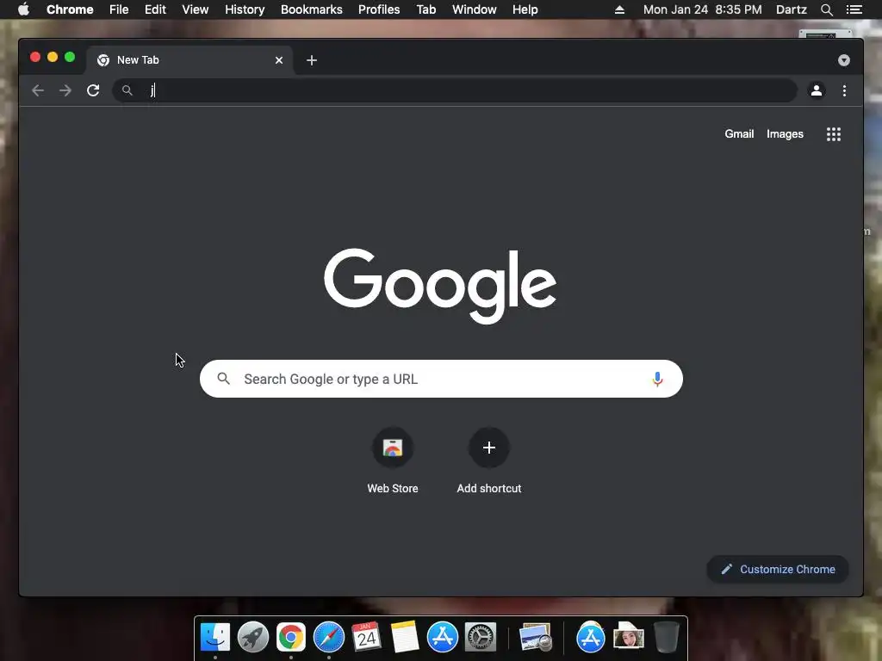Click the eject icon in the menu bar

pyautogui.click(x=619, y=9)
